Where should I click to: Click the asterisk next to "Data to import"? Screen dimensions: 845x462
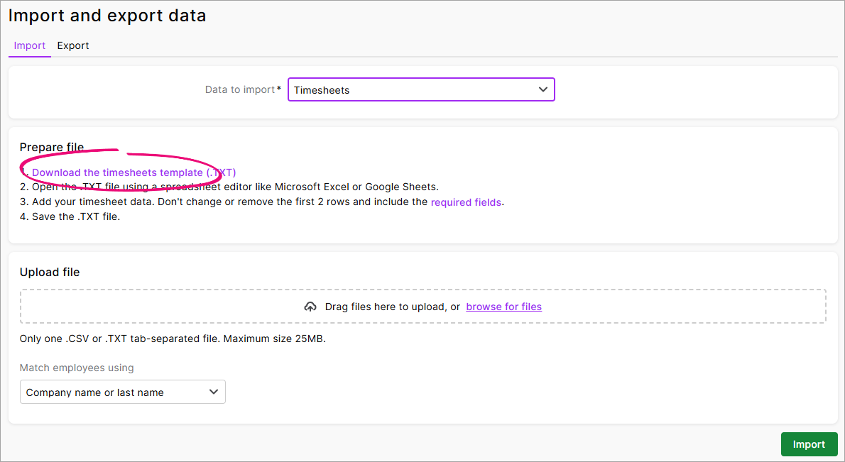tap(279, 87)
